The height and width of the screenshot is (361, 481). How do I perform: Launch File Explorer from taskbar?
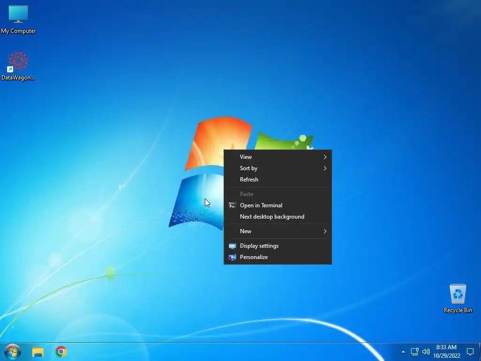click(38, 352)
